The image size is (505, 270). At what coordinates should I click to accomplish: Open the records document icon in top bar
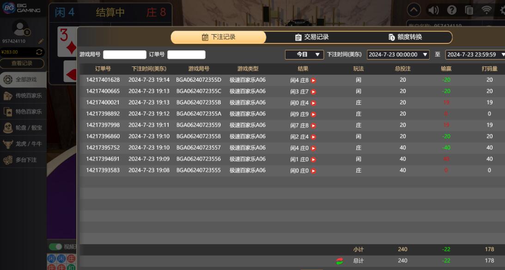click(x=469, y=10)
